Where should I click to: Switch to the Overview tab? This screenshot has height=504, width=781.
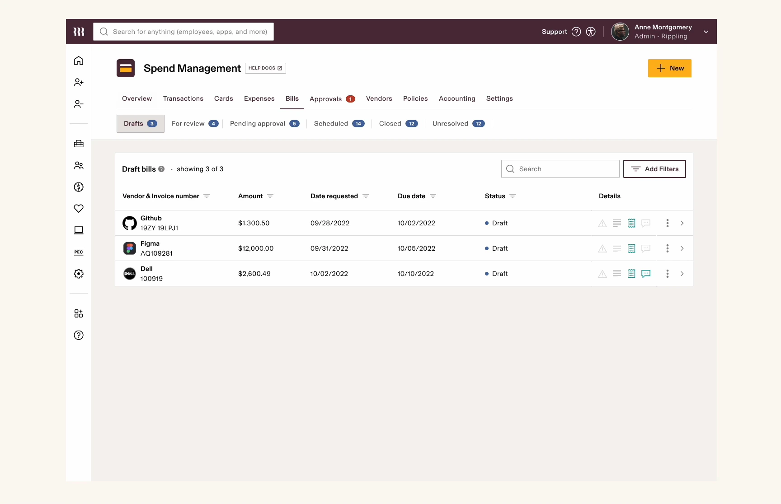point(137,98)
